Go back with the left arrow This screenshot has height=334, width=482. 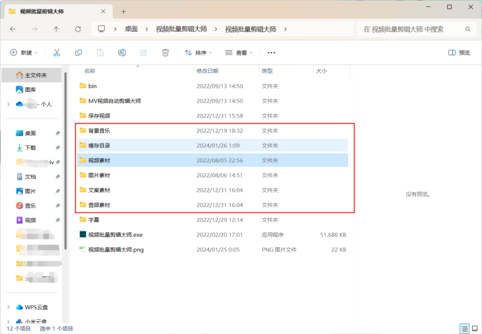click(12, 29)
